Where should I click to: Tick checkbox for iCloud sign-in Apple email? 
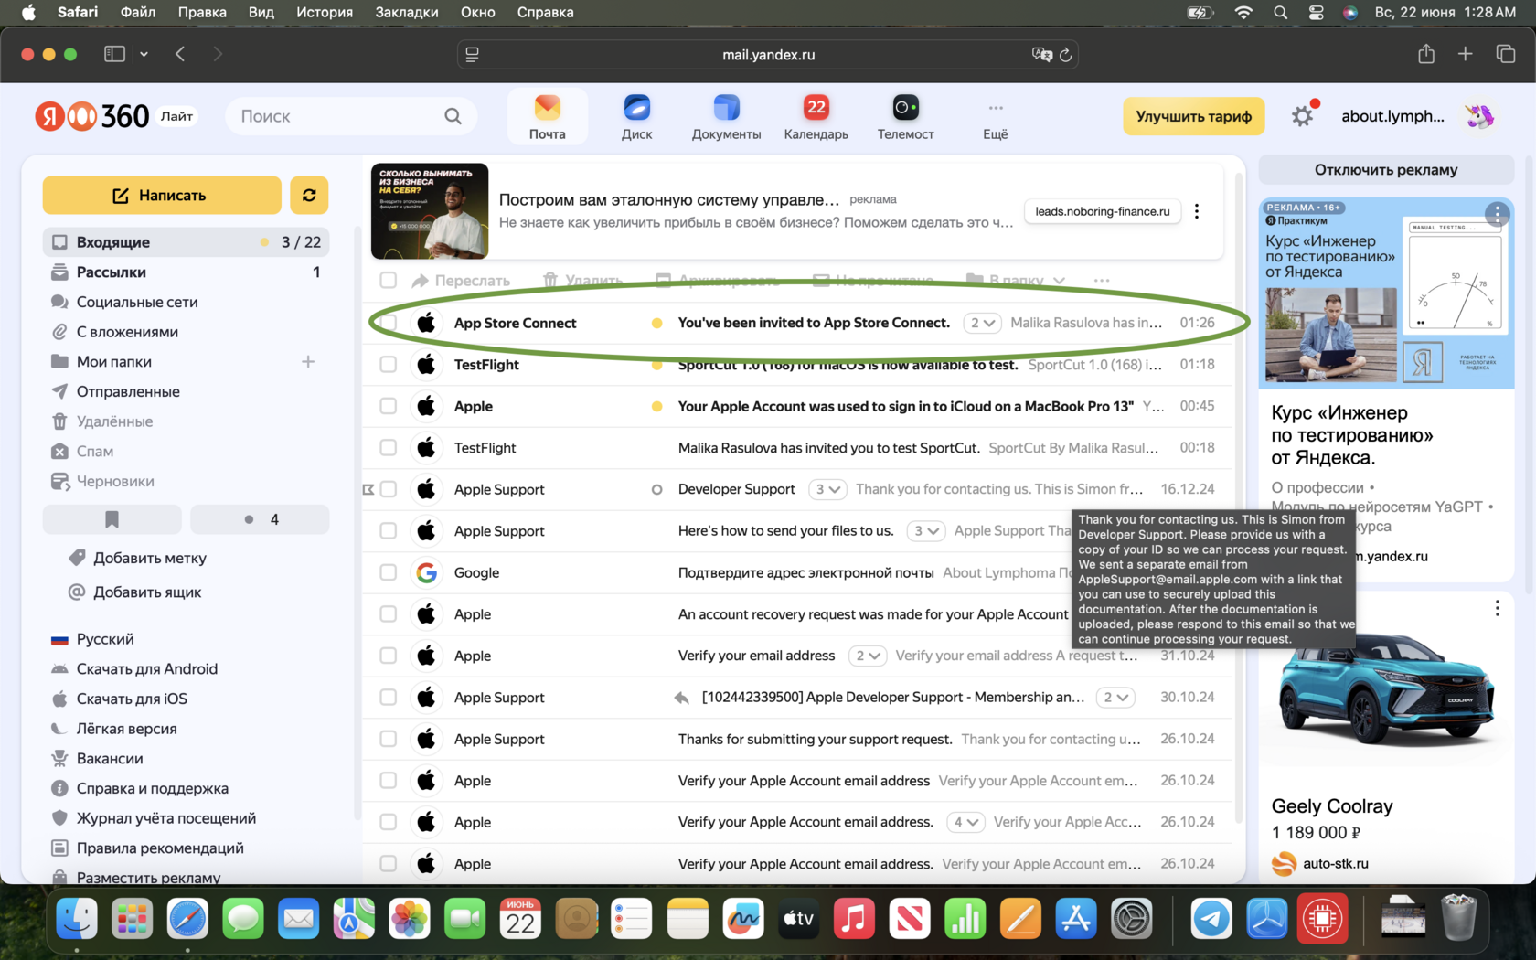(x=388, y=406)
